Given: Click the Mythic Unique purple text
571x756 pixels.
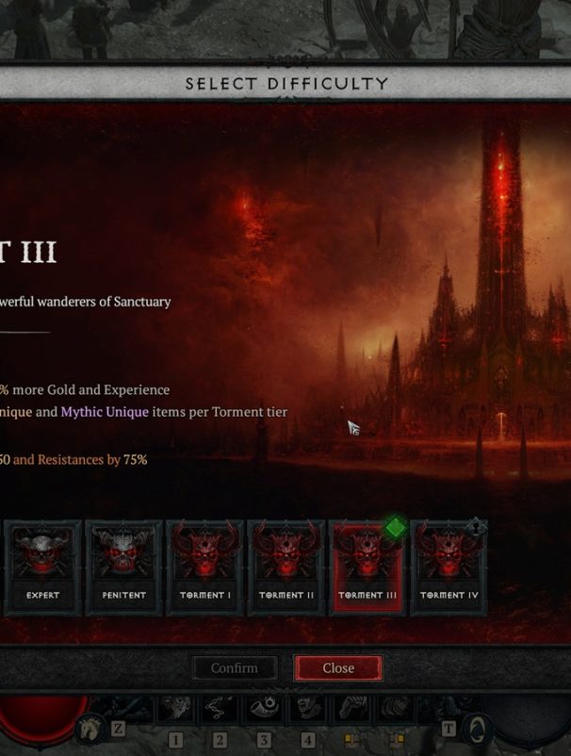Looking at the screenshot, I should 105,412.
